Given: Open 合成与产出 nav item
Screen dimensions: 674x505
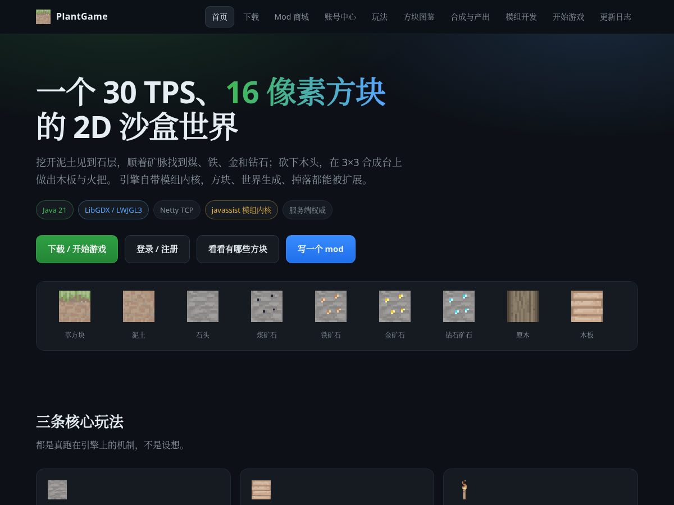Looking at the screenshot, I should [x=470, y=17].
